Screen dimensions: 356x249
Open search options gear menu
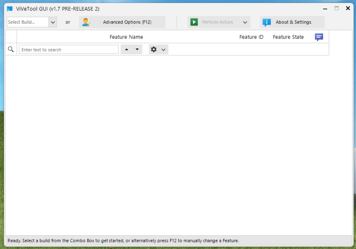click(x=159, y=49)
